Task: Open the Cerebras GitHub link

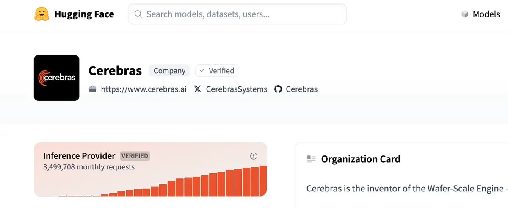Action: [301, 89]
